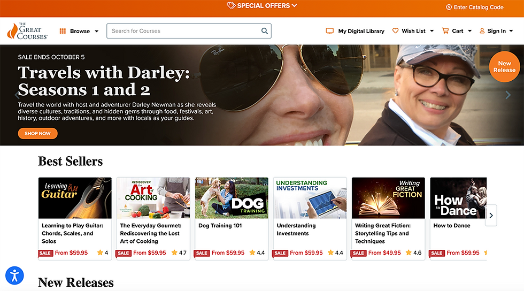Open the Wish List menu
The width and height of the screenshot is (524, 291).
click(413, 31)
